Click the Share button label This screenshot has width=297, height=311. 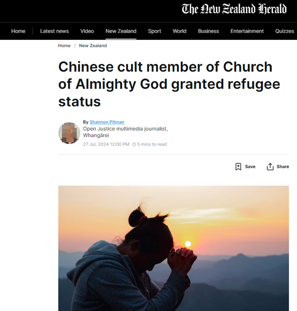(x=283, y=167)
